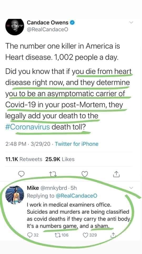Like the main tweet with the heart icon

[85, 174]
